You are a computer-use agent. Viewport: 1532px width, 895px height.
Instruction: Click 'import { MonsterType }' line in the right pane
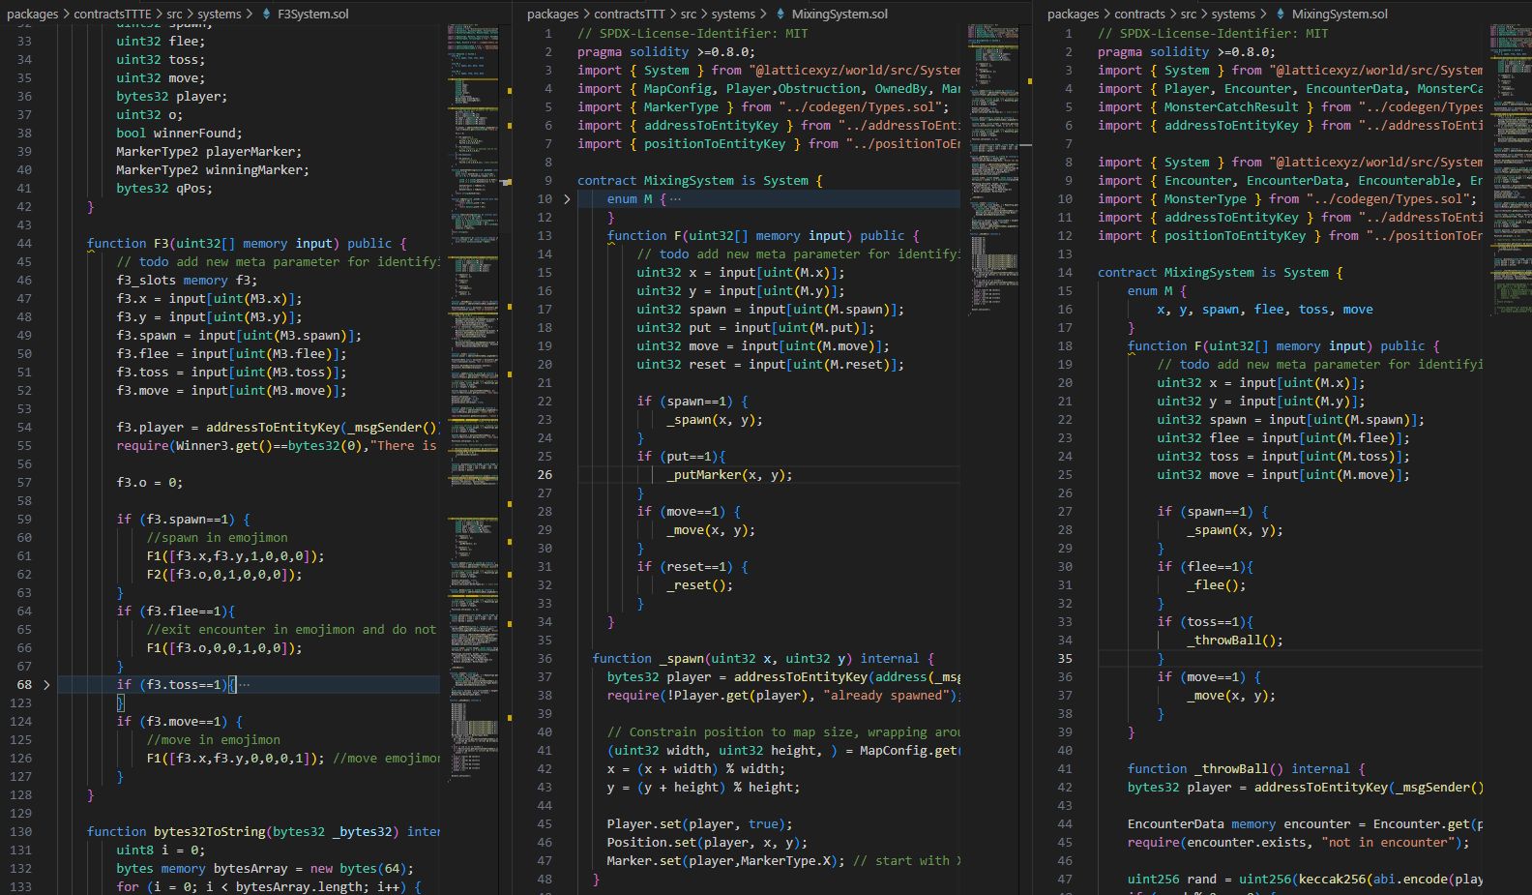tap(1287, 199)
